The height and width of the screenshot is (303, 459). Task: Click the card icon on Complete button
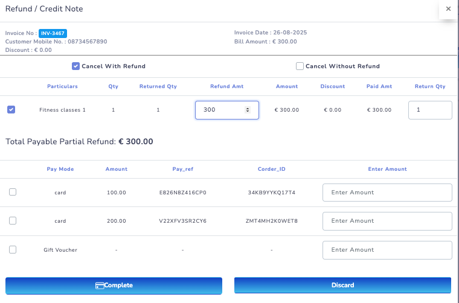click(x=100, y=285)
